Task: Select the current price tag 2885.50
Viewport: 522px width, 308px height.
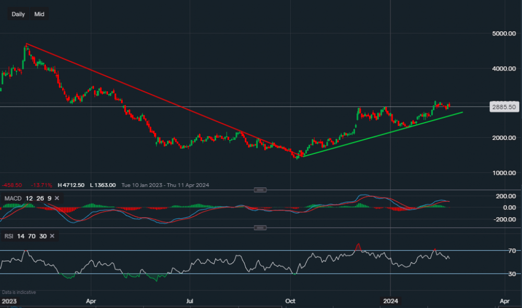Action: click(x=504, y=106)
